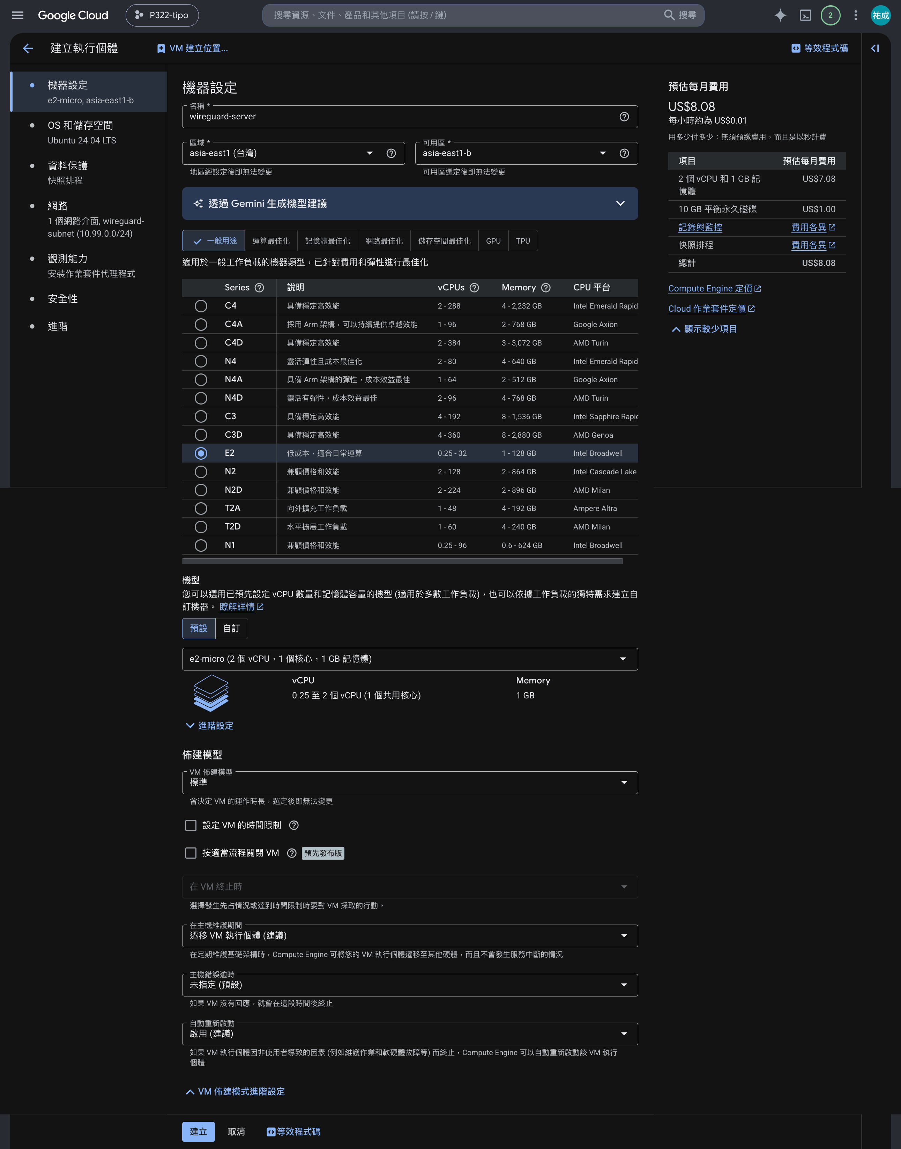901x1149 pixels.
Task: Click help icon beside region field
Action: pos(391,154)
